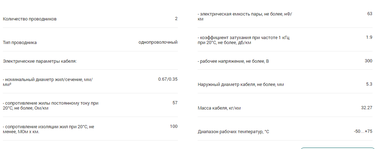
Task: Click the 'сопротивление жилы постоянному току' label
Action: pyautogui.click(x=51, y=106)
